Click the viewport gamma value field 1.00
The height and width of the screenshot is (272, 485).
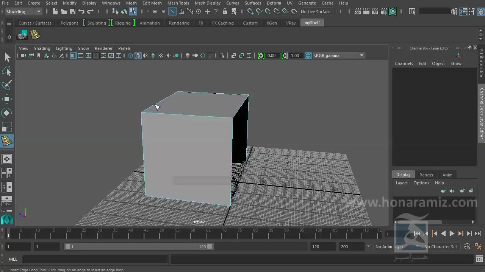295,56
